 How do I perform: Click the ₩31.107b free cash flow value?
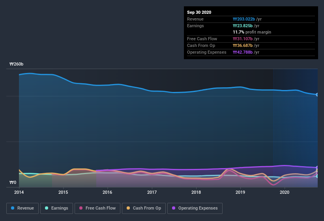[243, 39]
